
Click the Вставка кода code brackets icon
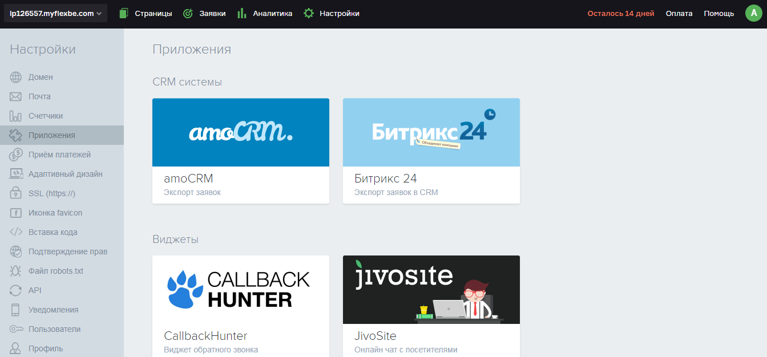click(x=15, y=232)
